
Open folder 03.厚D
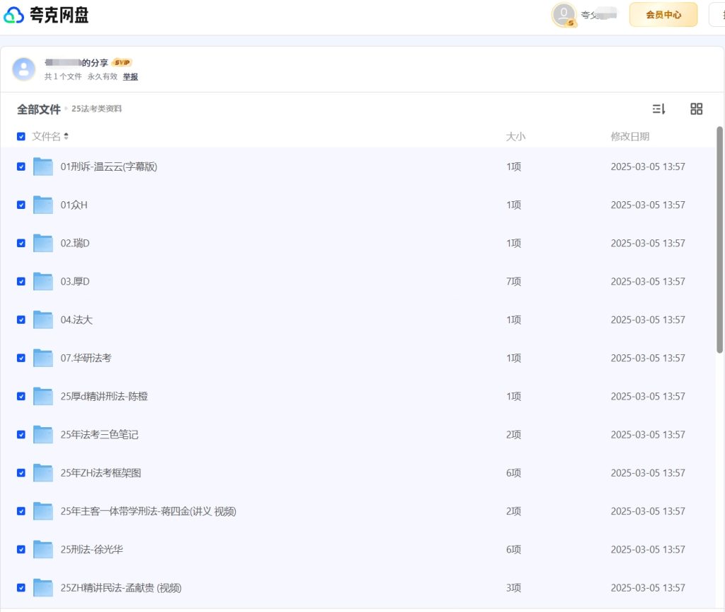click(75, 281)
